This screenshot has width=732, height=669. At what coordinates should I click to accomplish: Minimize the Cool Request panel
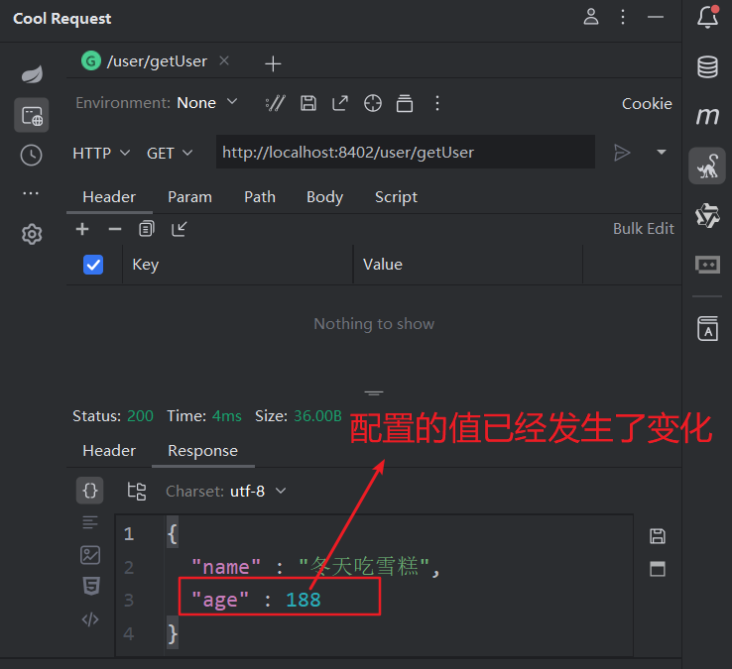click(x=655, y=17)
